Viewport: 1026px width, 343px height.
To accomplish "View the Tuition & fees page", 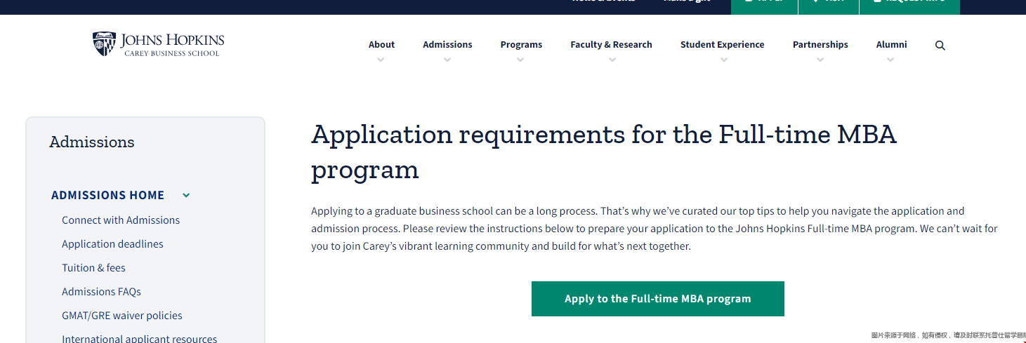I will click(x=93, y=268).
